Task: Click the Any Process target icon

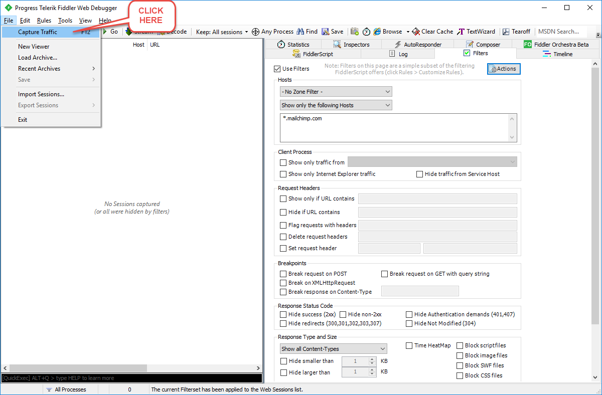Action: pos(255,32)
